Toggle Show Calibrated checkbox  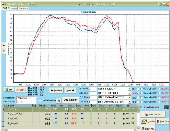[x=141, y=107]
